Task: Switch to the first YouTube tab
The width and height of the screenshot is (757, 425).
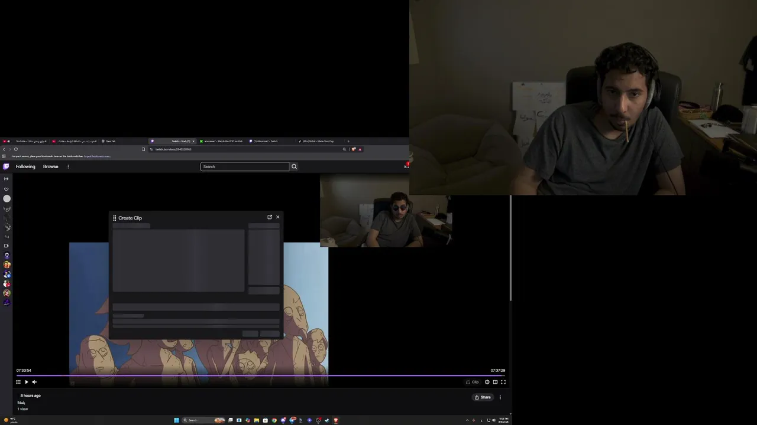Action: 25,141
